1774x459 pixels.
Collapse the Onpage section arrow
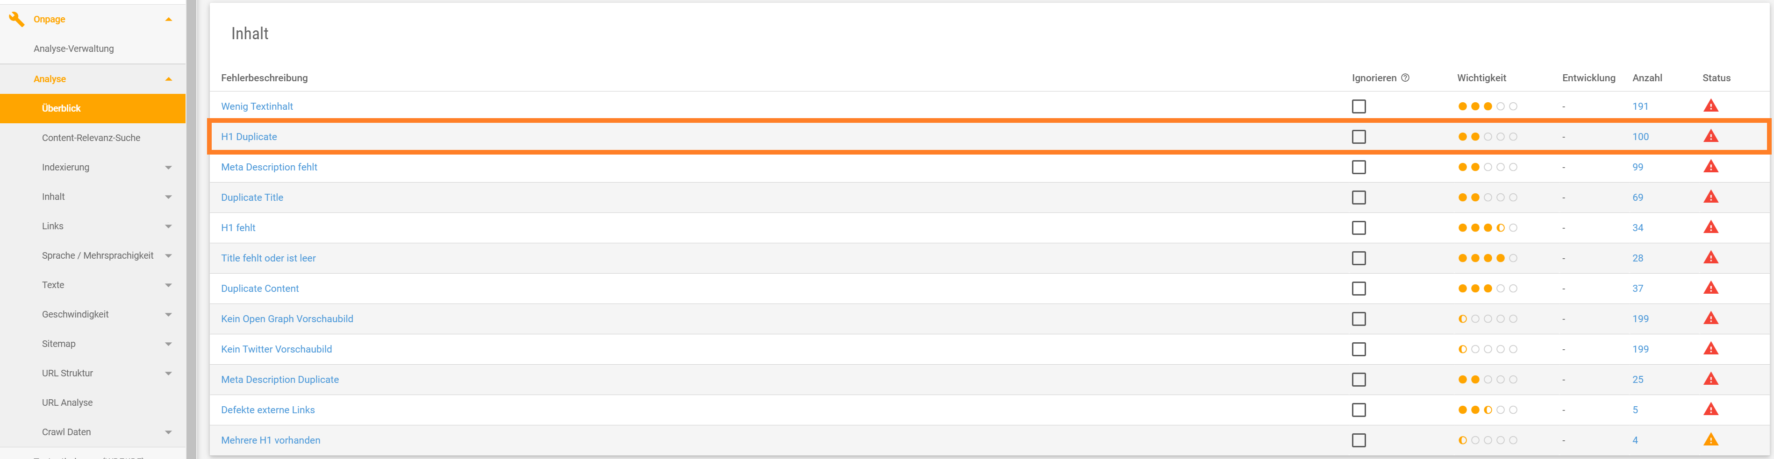(169, 19)
